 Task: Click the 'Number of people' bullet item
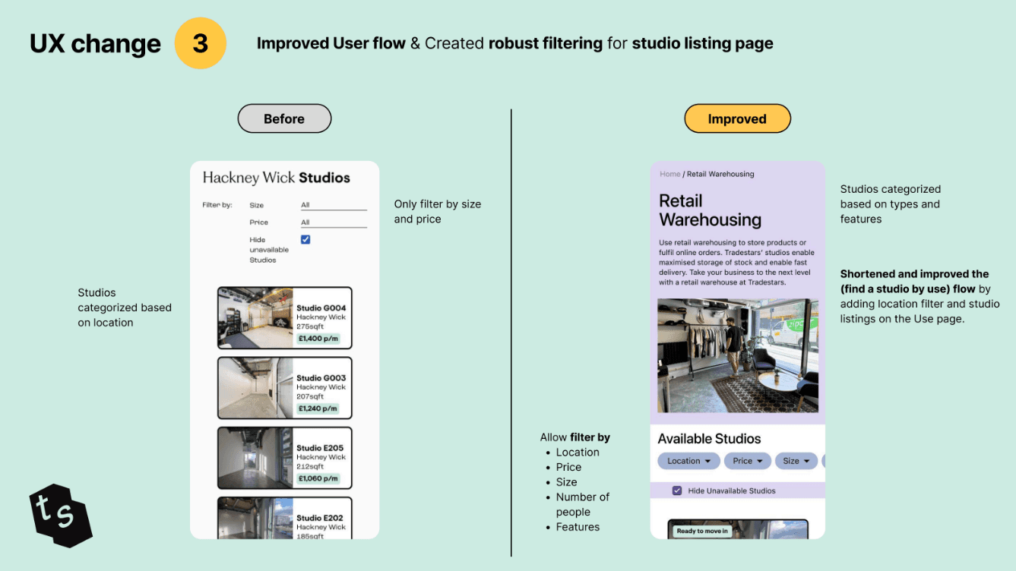(583, 504)
